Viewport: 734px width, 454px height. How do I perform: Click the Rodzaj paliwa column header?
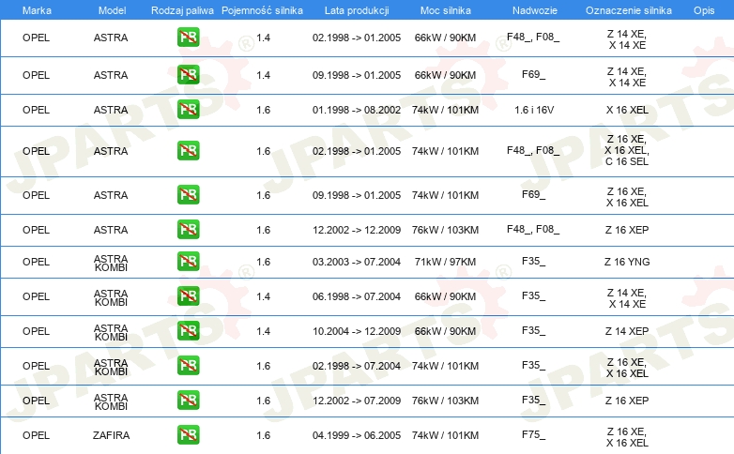point(183,10)
